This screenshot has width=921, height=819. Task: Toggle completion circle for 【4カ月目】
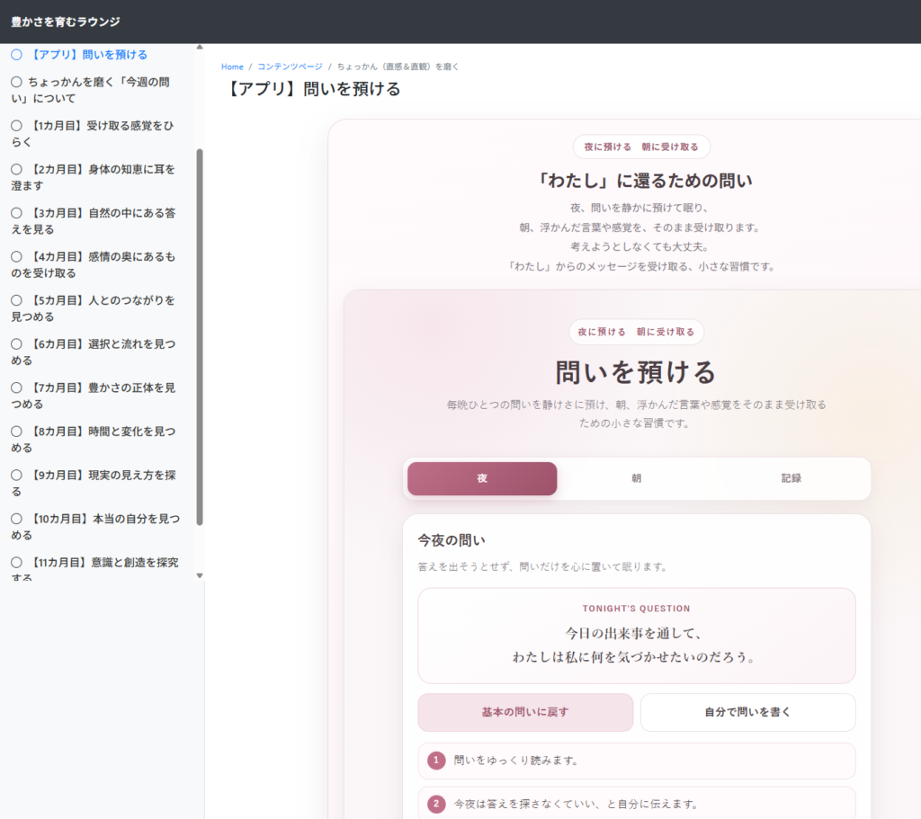pyautogui.click(x=16, y=256)
